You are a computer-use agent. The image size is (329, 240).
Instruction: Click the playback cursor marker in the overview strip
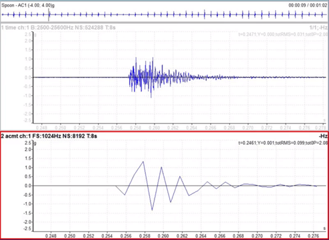click(49, 15)
